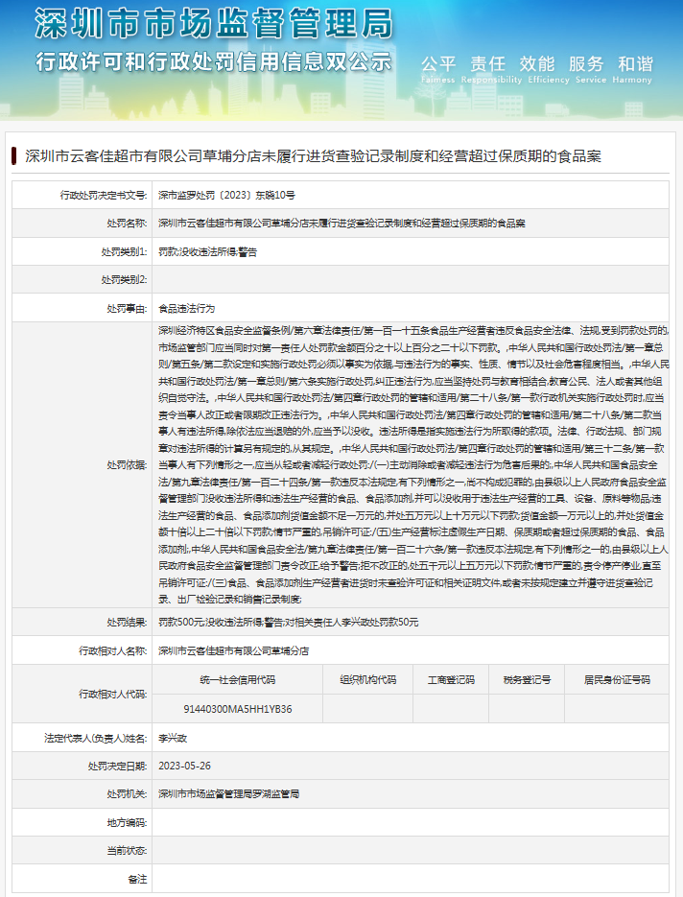Click the 行政处罚决定书文号 label

point(104,195)
